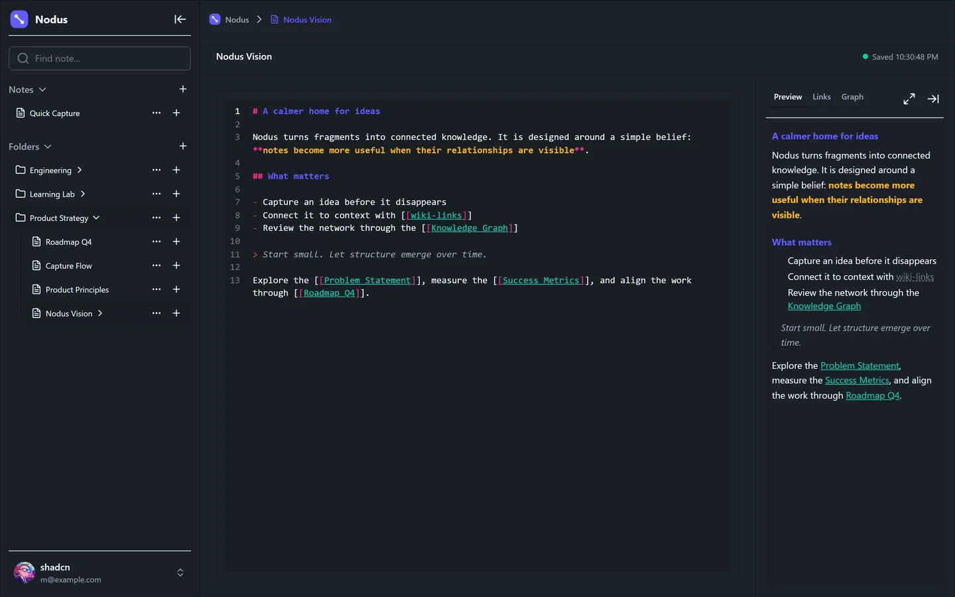Screen dimensions: 955x597
Task: Click the 'What matters' heading in preview
Action: (802, 242)
